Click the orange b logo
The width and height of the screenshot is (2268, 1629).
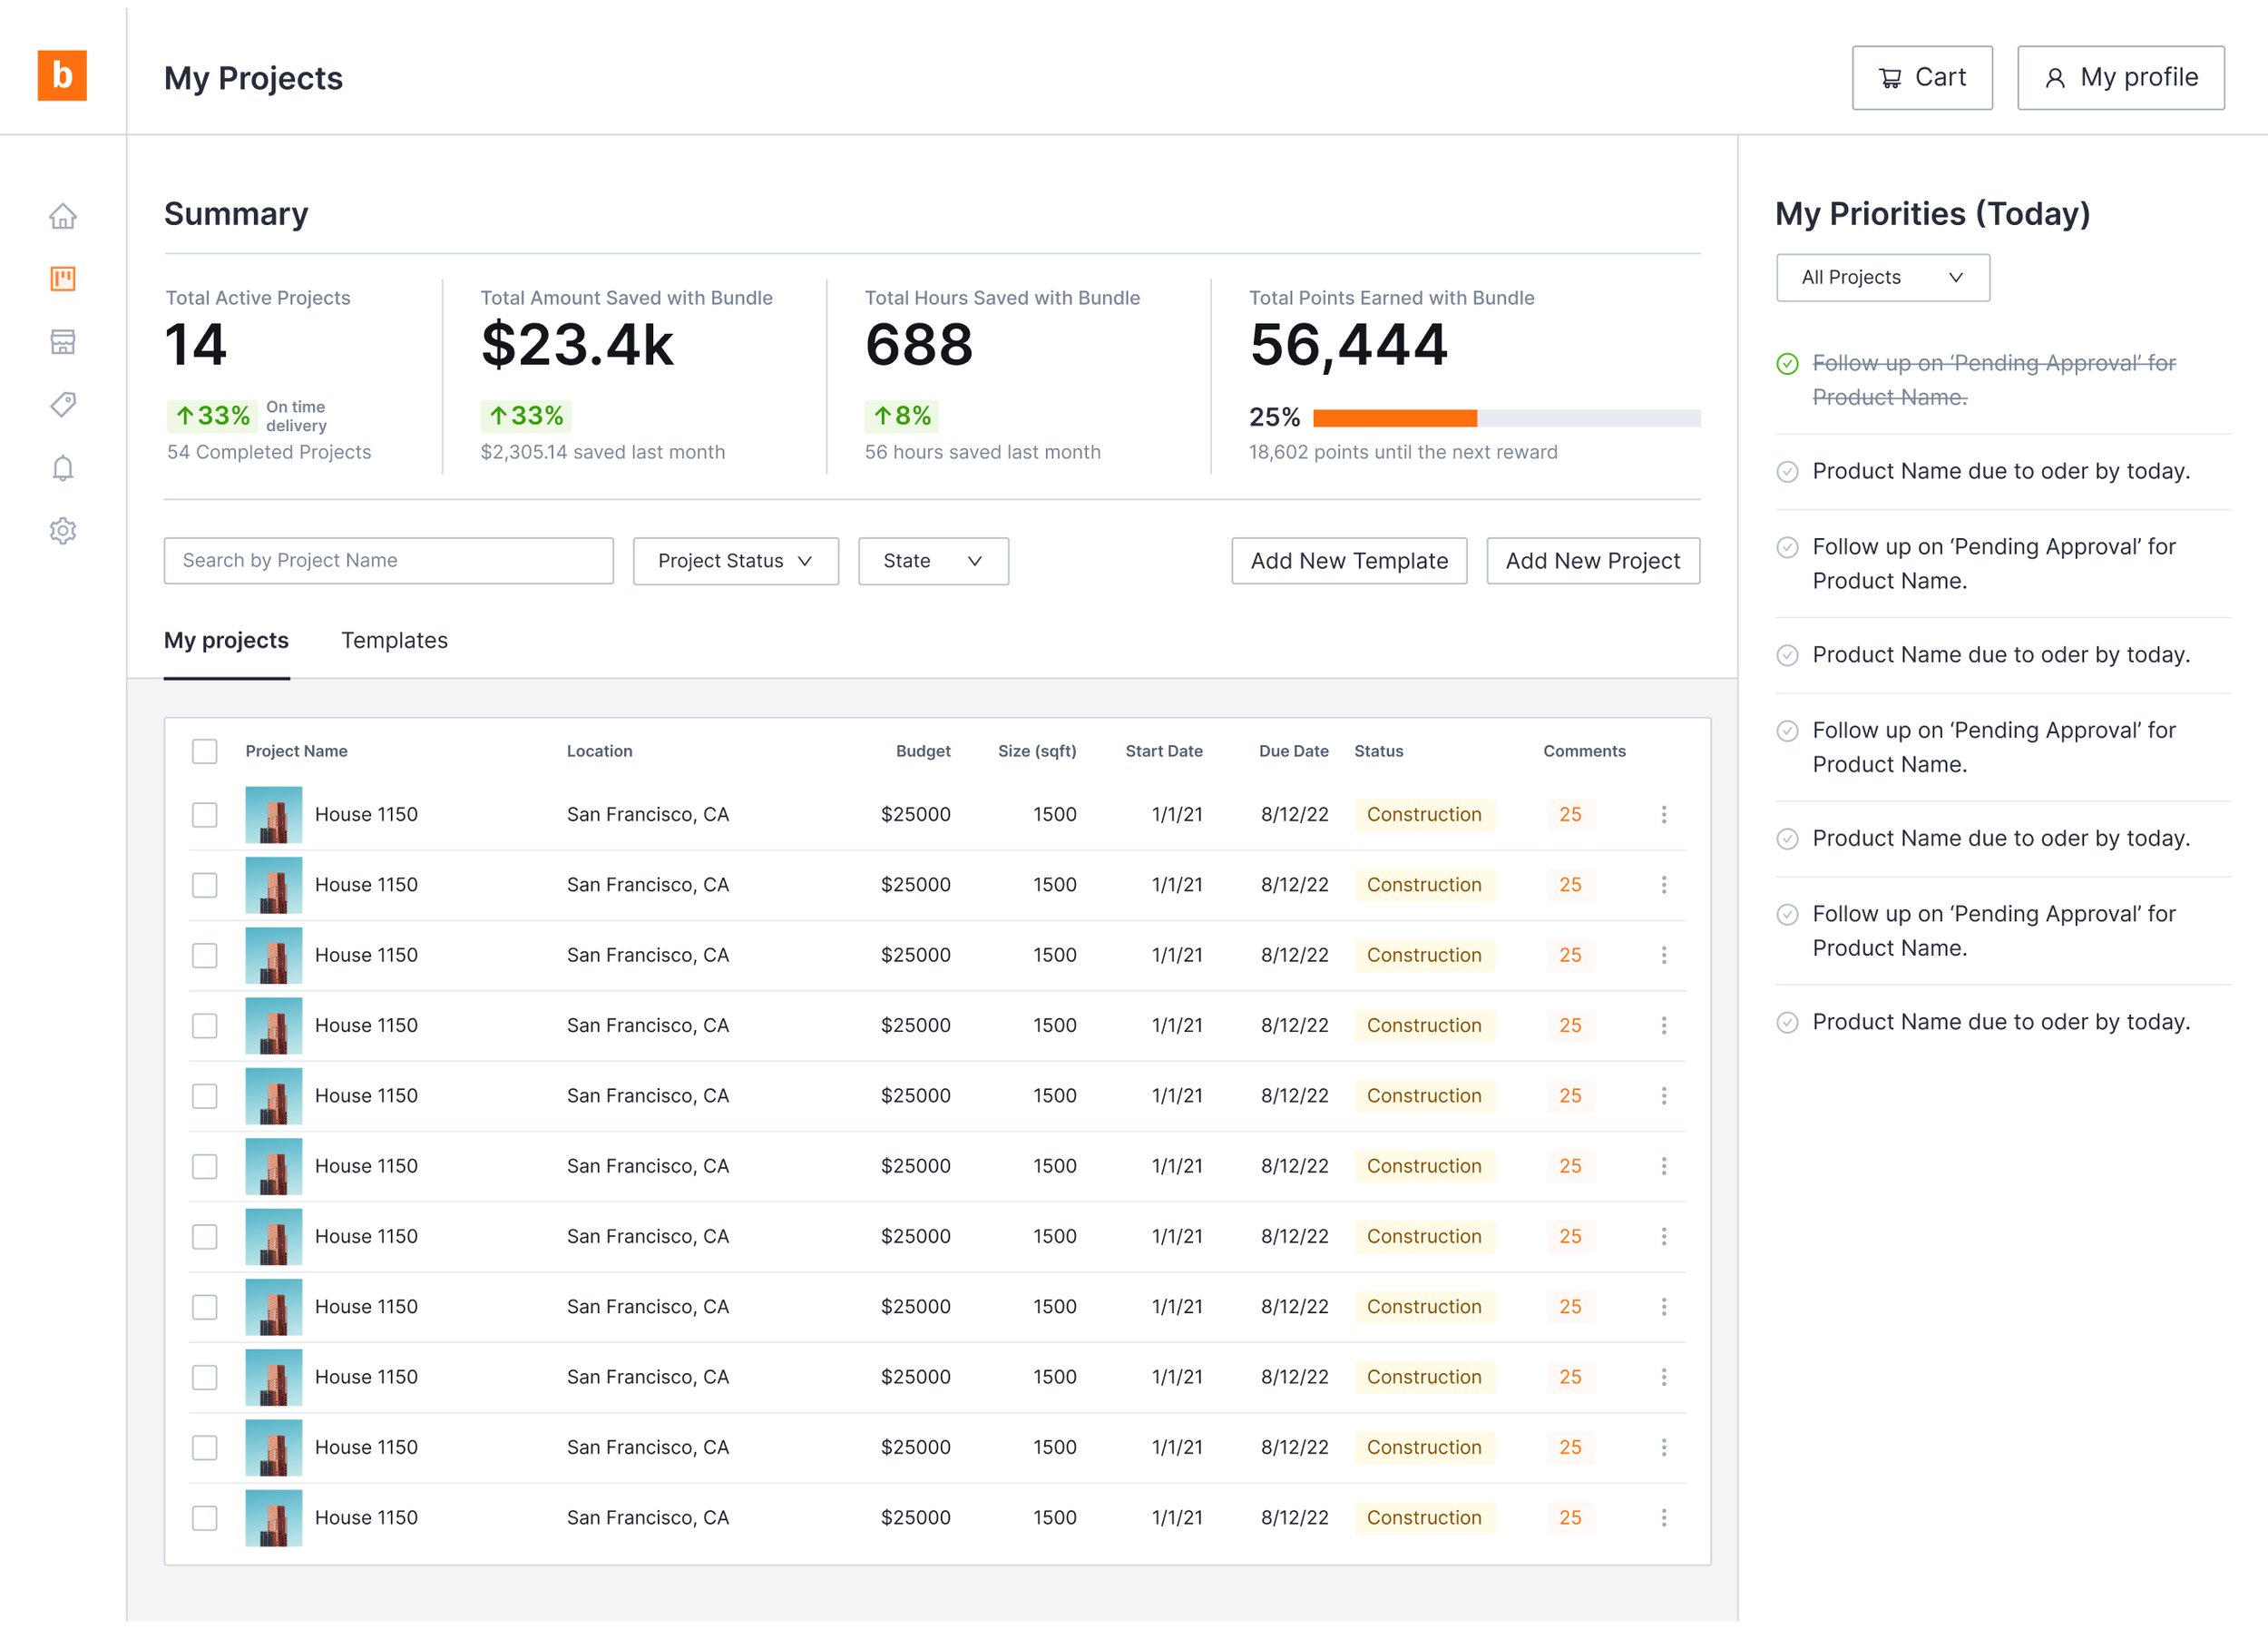[x=62, y=76]
